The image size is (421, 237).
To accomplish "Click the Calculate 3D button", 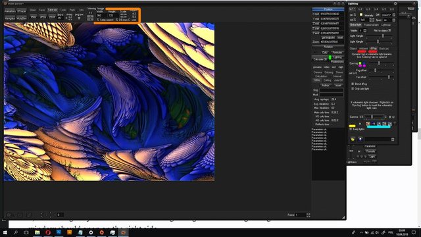I will click(x=320, y=59).
